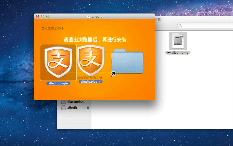Click the 支付宝安全控件 text label

tap(52, 28)
